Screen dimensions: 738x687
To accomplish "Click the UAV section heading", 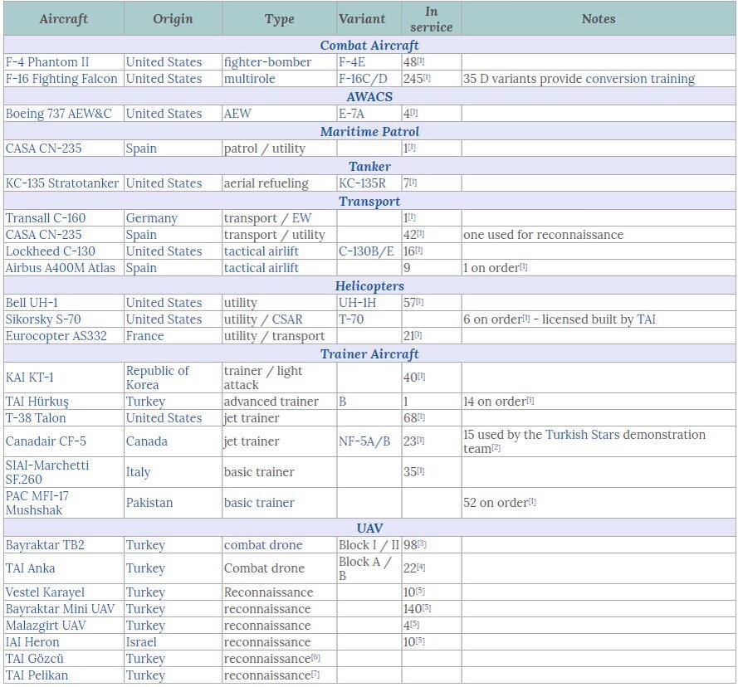I will coord(369,528).
